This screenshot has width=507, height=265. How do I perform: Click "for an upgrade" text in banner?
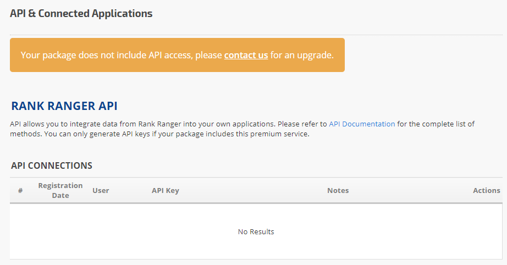pos(302,55)
